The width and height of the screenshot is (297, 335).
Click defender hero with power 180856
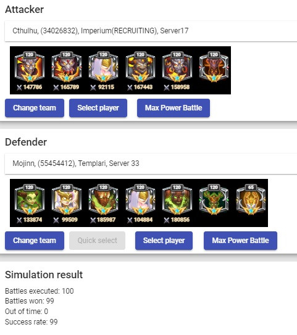177,200
